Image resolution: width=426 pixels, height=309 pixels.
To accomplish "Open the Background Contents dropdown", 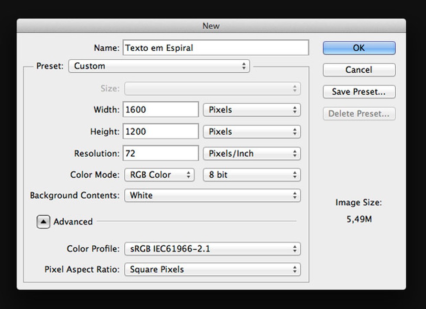I will click(212, 195).
